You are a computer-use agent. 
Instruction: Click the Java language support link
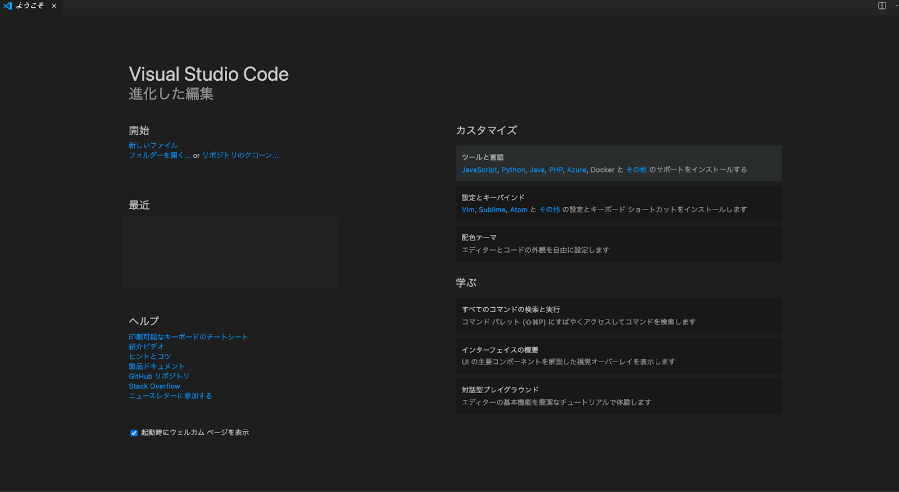[x=537, y=170]
